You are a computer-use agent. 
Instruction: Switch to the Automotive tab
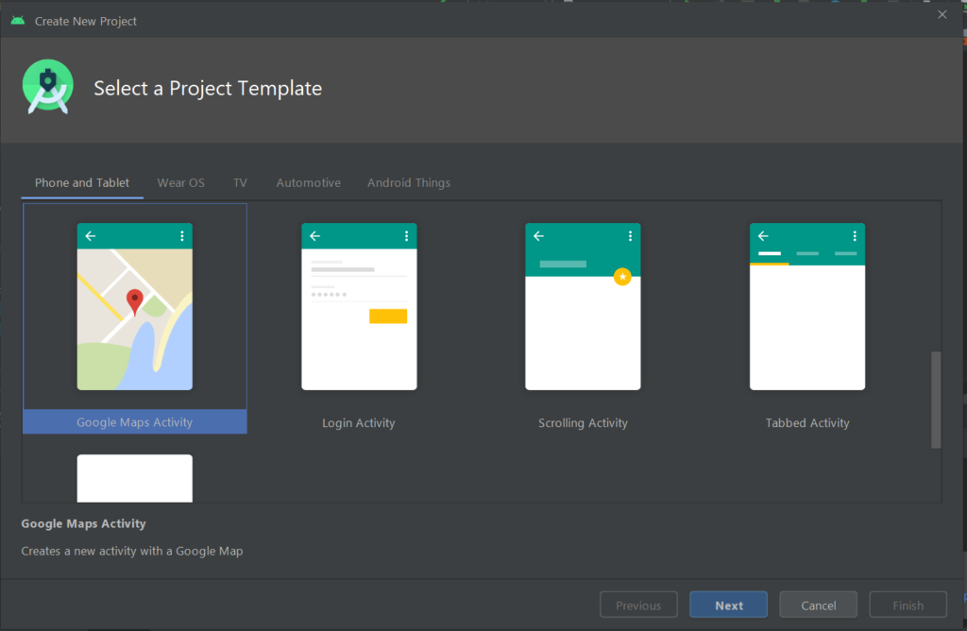coord(308,182)
